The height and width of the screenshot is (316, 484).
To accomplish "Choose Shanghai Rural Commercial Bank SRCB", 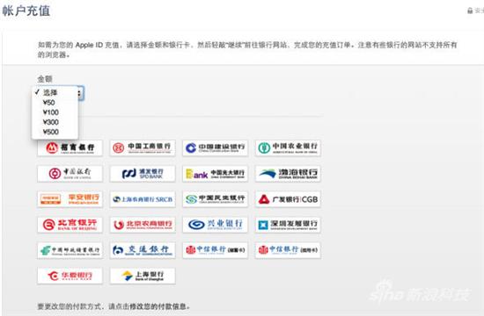I will 143,199.
